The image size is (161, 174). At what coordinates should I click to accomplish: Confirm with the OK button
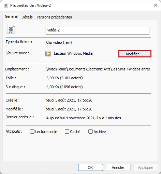[90, 168]
